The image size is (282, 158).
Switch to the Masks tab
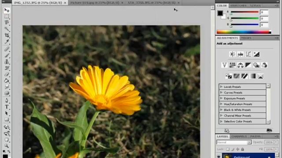(x=246, y=38)
